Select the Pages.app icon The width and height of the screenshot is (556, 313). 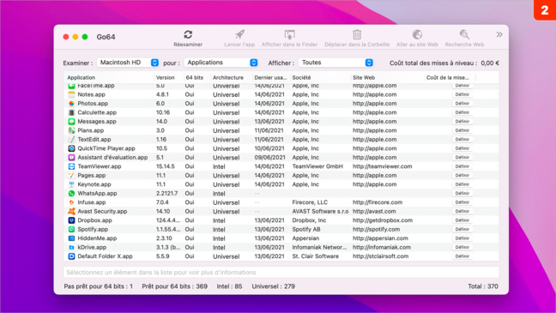(71, 175)
